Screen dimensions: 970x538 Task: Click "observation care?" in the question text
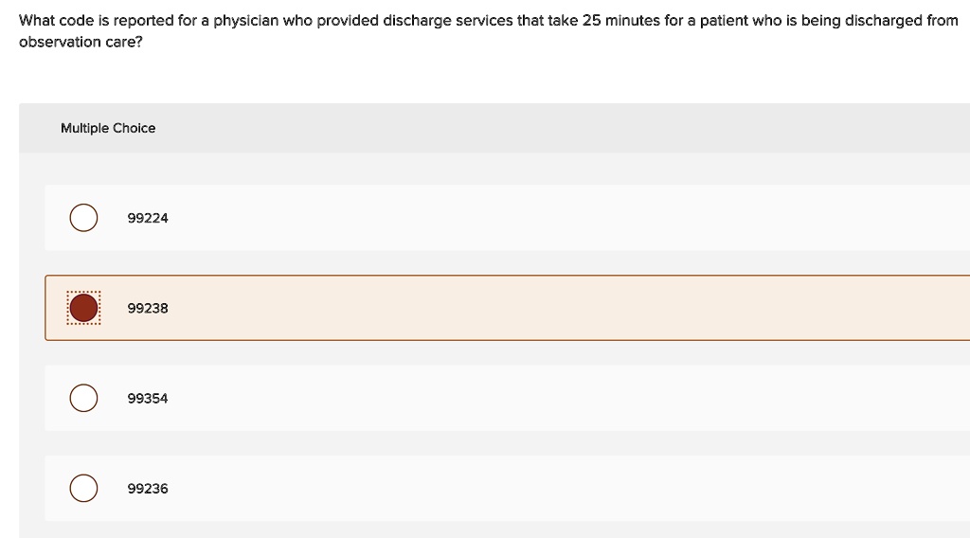pyautogui.click(x=81, y=44)
